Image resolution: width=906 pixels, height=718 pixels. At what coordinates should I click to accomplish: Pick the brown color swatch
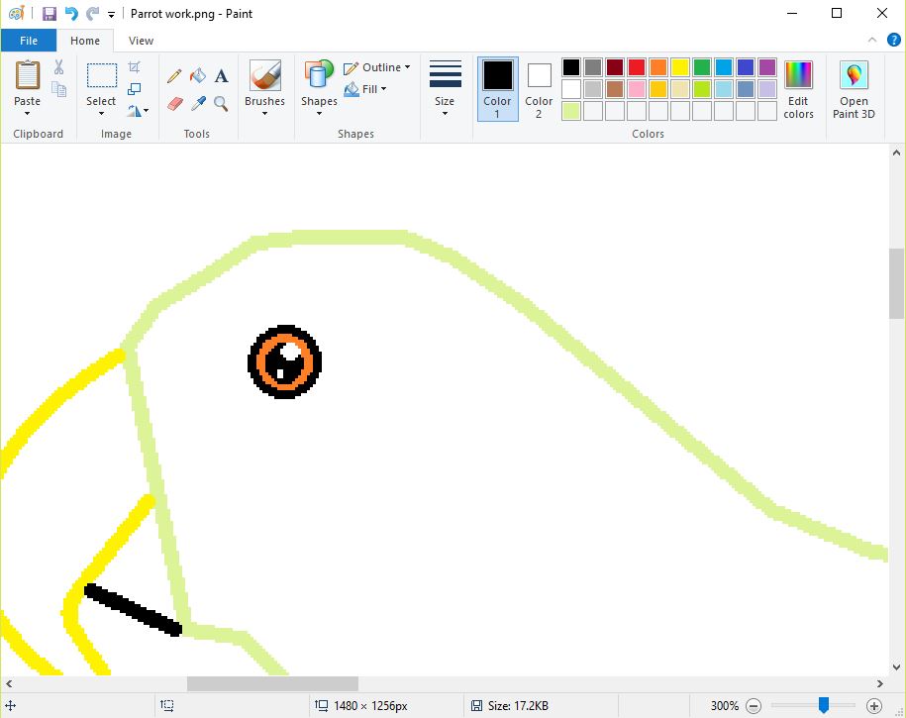615,89
